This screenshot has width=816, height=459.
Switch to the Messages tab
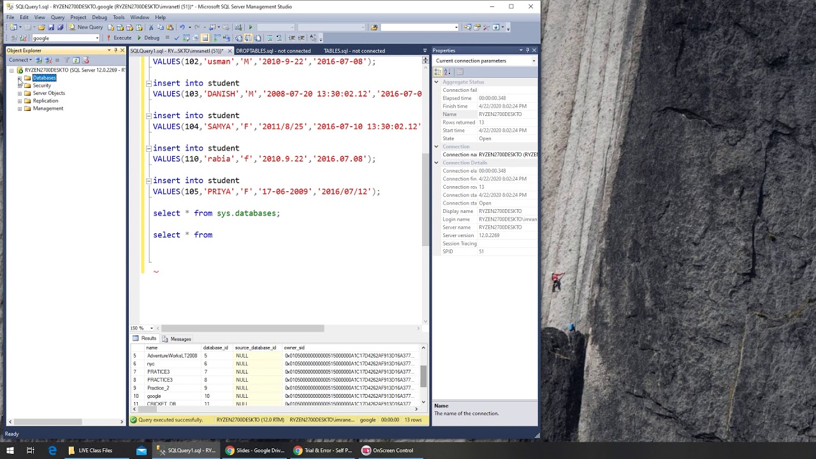(x=177, y=339)
